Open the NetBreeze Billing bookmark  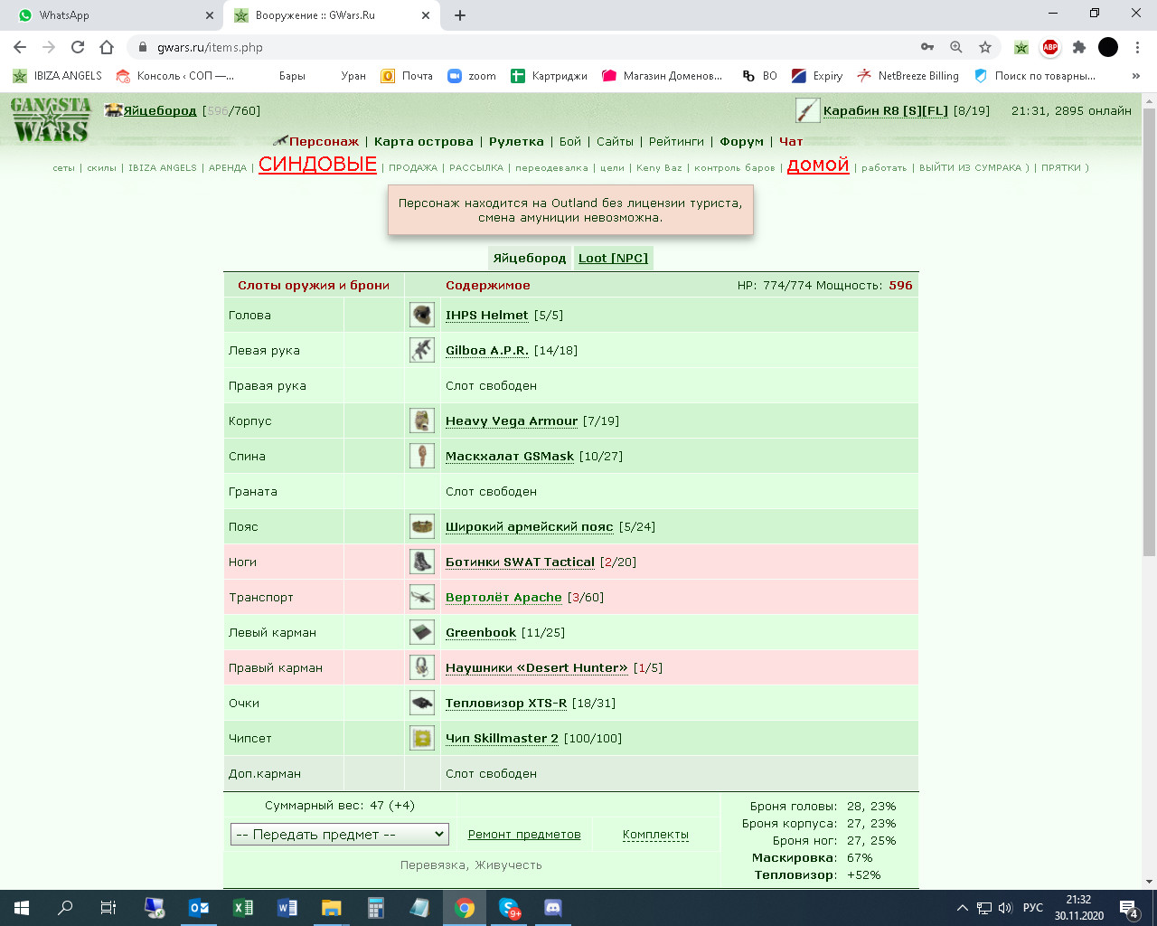click(908, 76)
